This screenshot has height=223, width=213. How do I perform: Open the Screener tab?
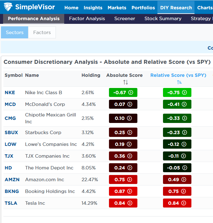tap(125, 19)
